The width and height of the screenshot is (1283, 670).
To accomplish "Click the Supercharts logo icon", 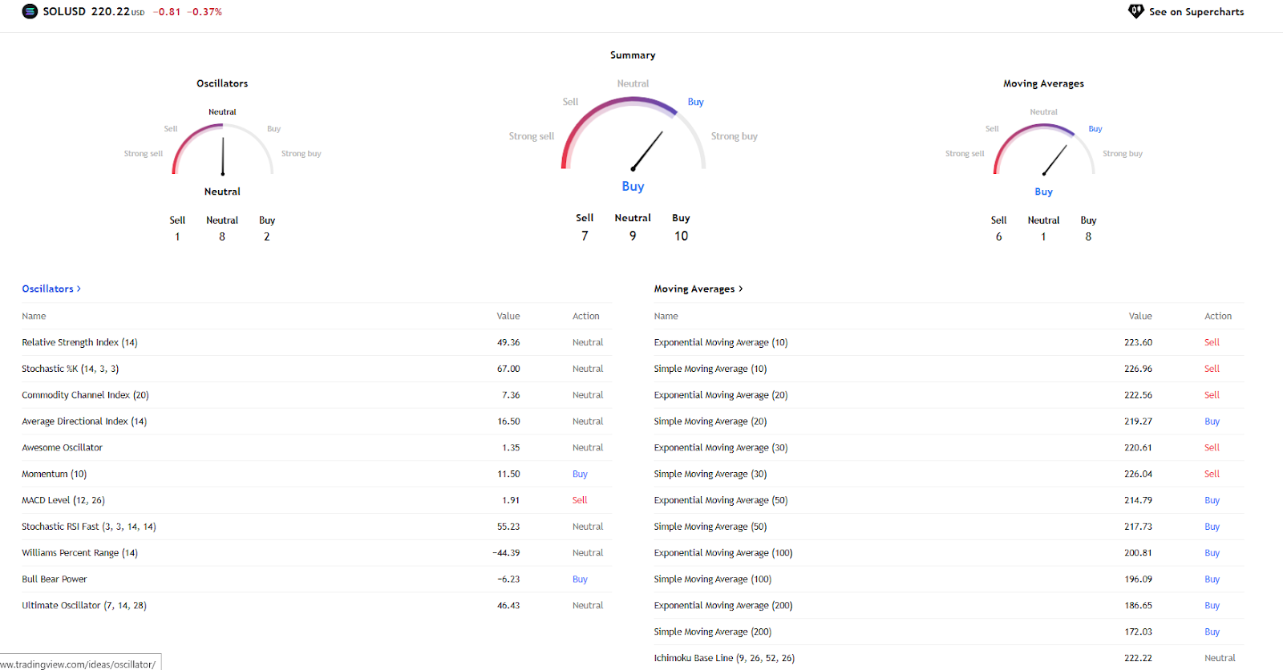I will [1135, 11].
